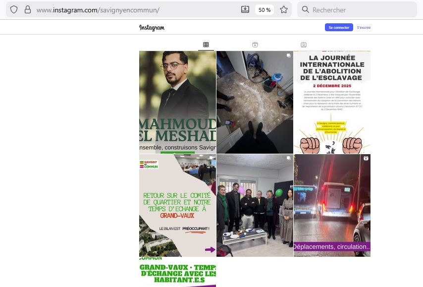Switch to the Reels tab

[255, 45]
